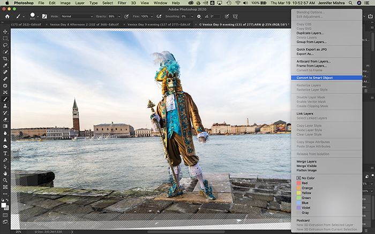Select the Lasso tool
Image resolution: width=375 pixels, height=234 pixels.
[5, 45]
